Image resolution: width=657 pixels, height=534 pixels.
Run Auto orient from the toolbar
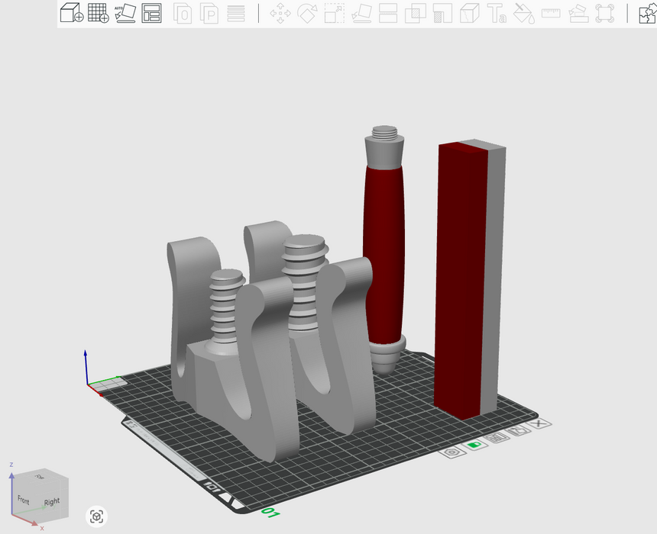tap(125, 13)
